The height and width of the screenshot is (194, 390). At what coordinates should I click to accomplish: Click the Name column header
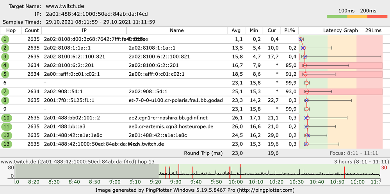[177, 30]
